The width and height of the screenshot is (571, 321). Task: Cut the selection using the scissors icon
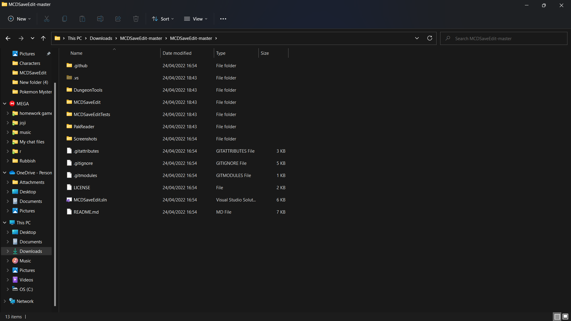46,19
